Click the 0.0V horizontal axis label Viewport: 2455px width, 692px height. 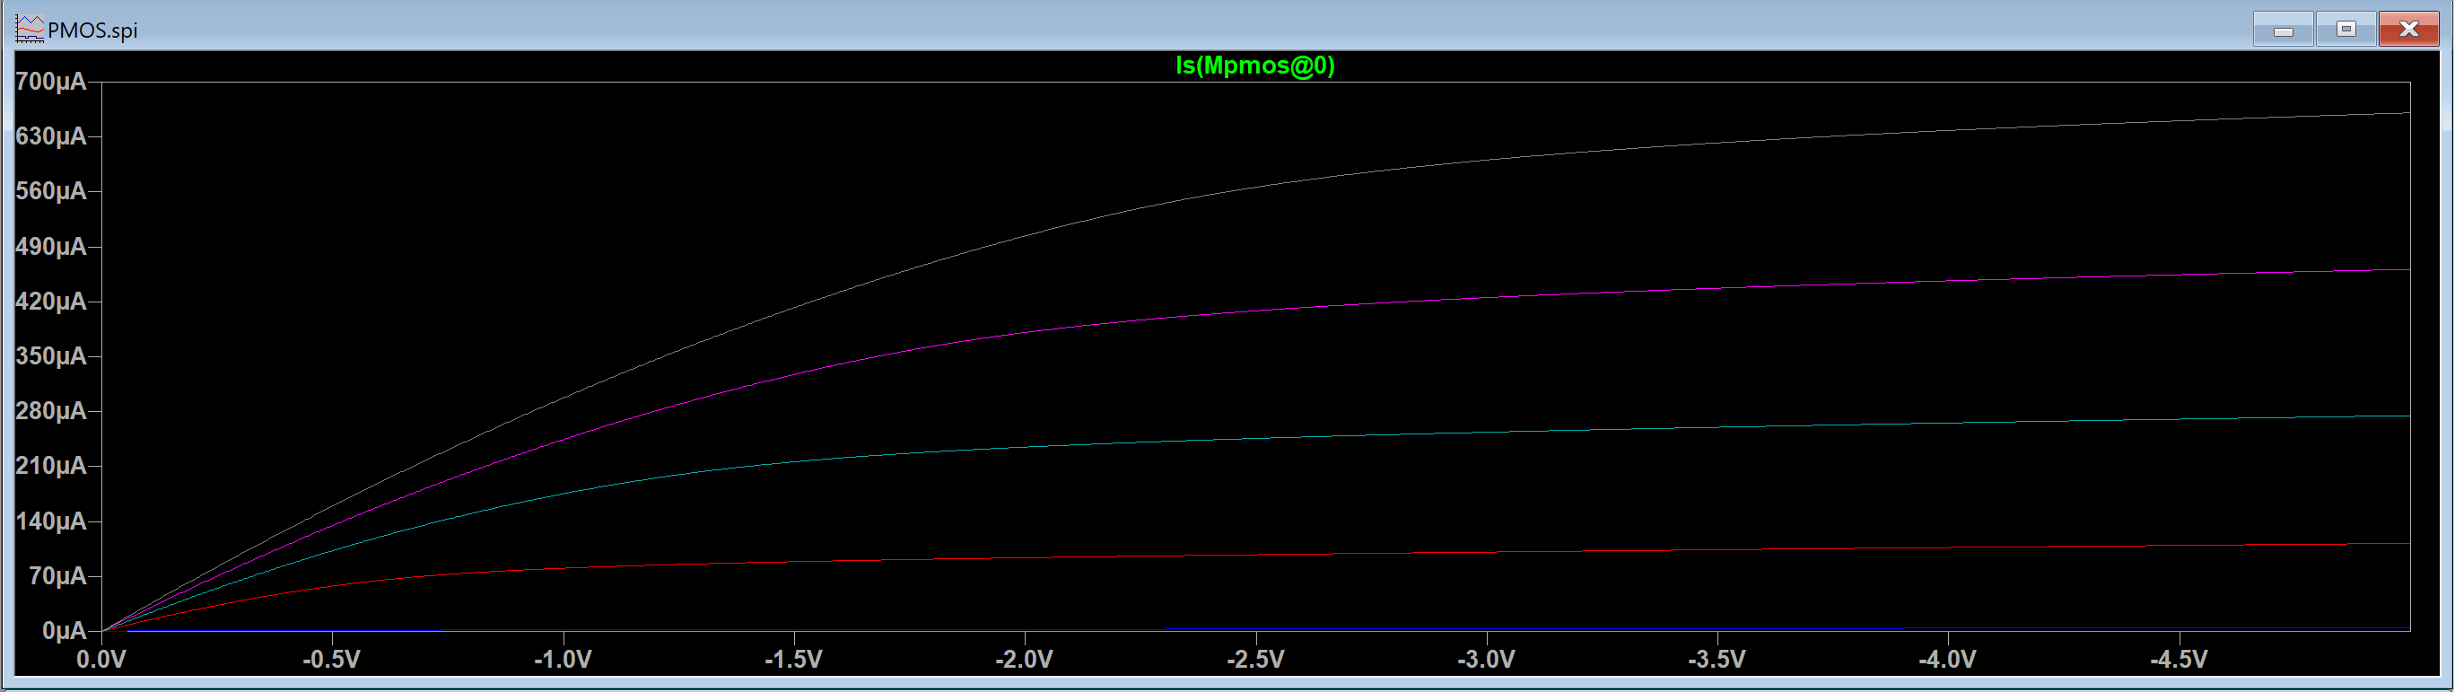[101, 660]
